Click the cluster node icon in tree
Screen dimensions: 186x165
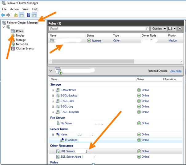pos(8,27)
